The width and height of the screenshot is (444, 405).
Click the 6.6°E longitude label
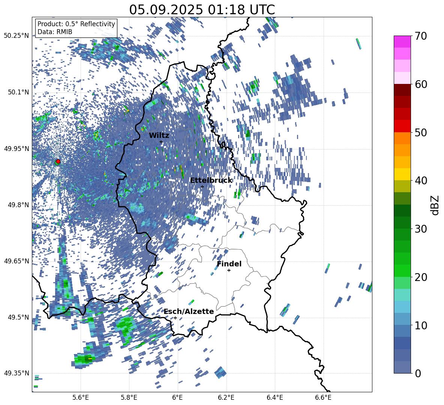[x=323, y=398]
